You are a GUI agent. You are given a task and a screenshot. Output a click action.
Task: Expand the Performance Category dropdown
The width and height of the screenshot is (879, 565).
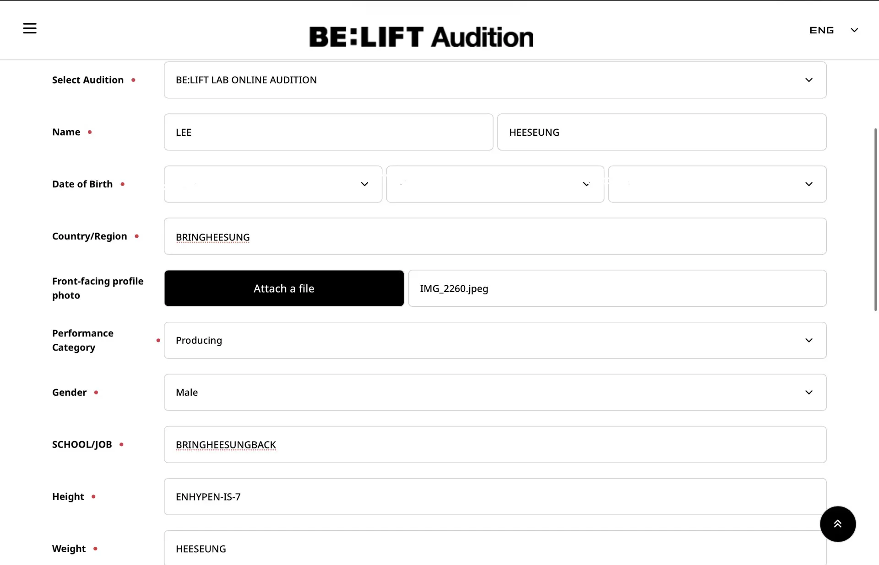[x=495, y=341]
